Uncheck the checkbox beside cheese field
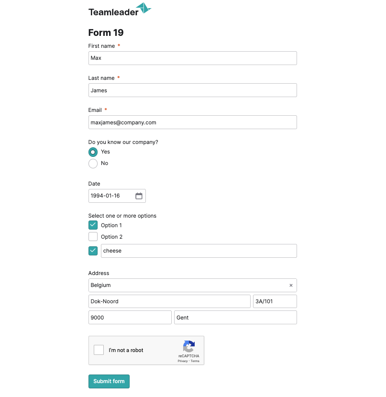Viewport: 386px width, 397px height. coord(93,251)
